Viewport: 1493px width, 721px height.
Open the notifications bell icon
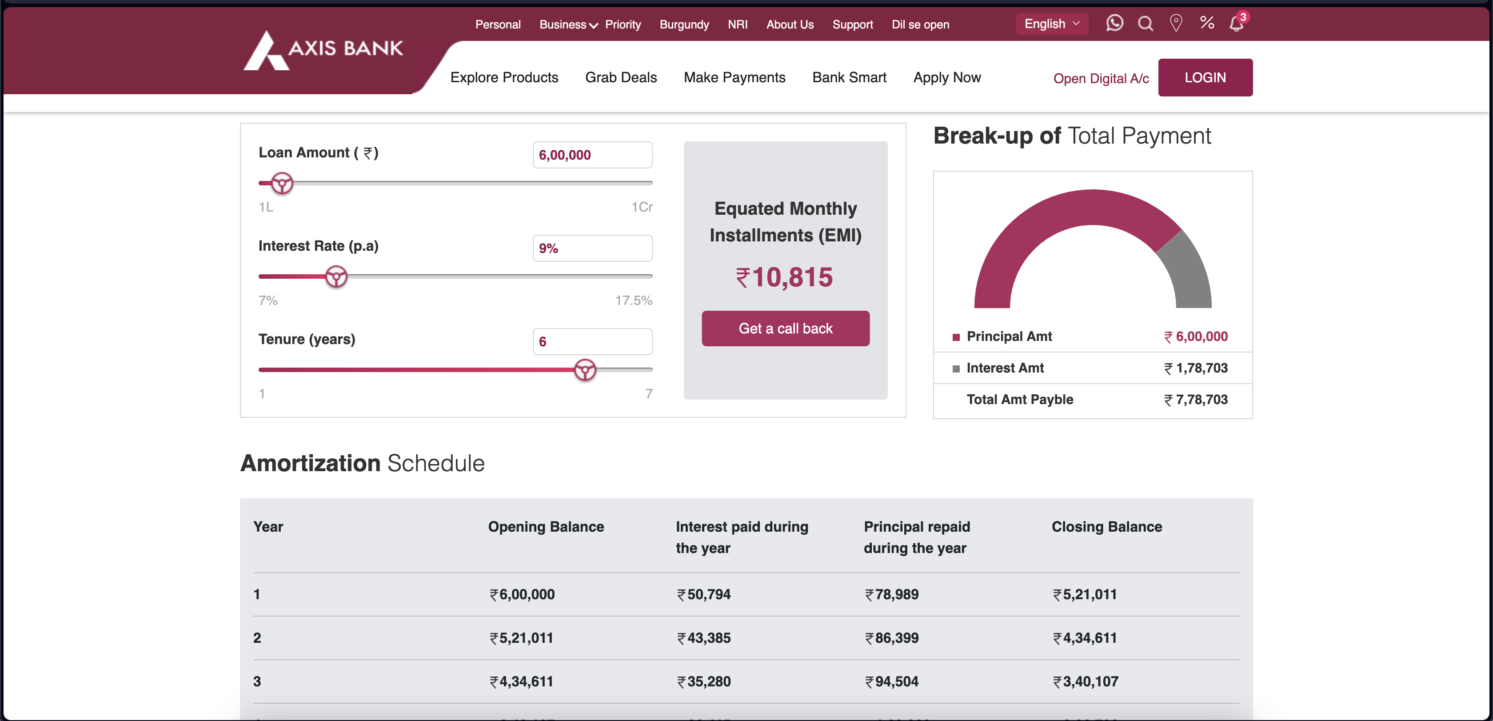pos(1236,24)
